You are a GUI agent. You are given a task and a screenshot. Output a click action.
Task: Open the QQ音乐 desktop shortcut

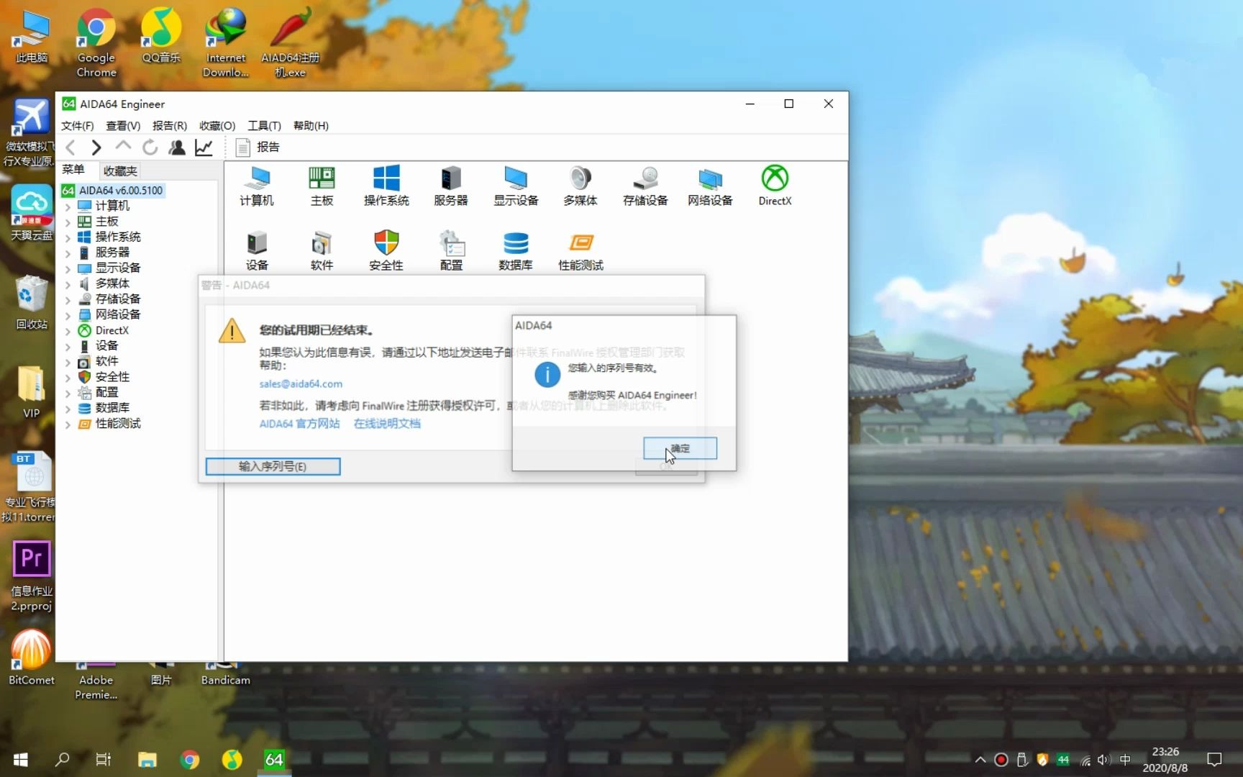click(161, 36)
